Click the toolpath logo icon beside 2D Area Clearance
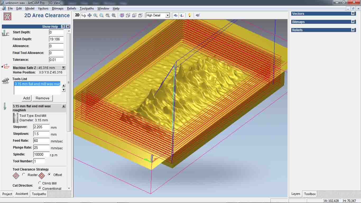361x203 pixels. click(7, 16)
